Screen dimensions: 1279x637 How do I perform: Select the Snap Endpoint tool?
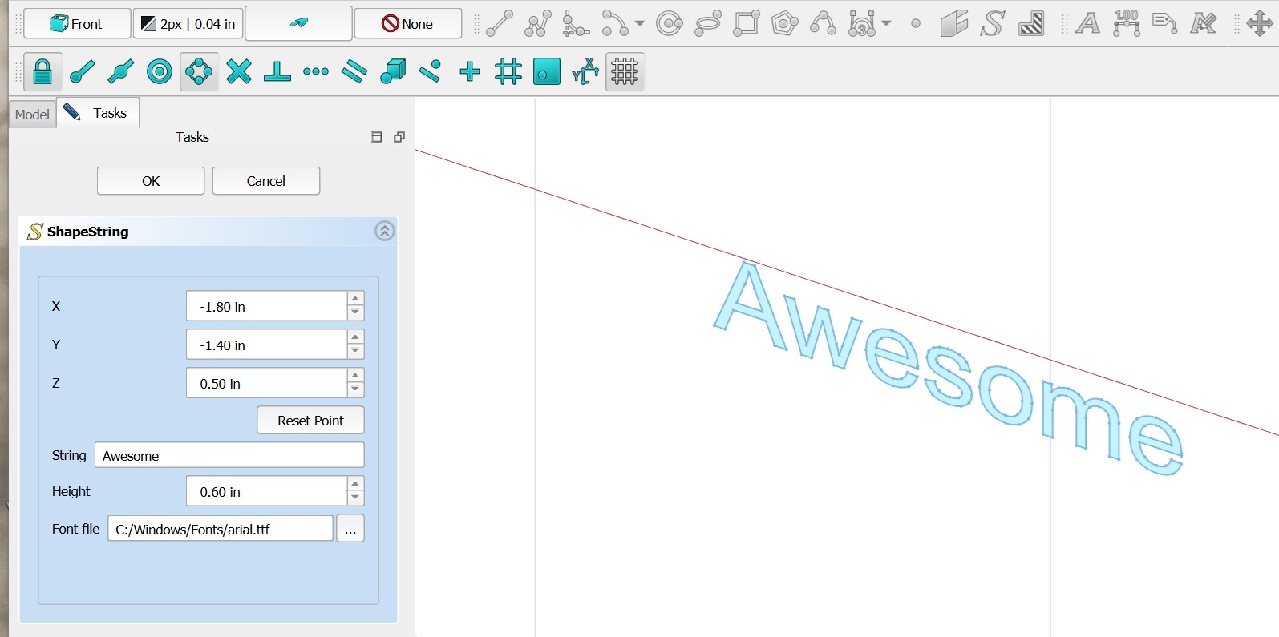click(x=83, y=72)
